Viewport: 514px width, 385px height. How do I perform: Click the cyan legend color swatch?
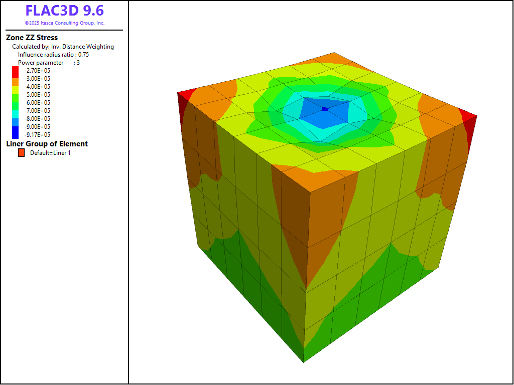point(15,111)
